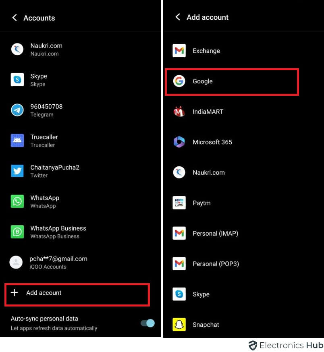Select Skype in Add account list
Screen dimensions: 324x352
click(243, 294)
